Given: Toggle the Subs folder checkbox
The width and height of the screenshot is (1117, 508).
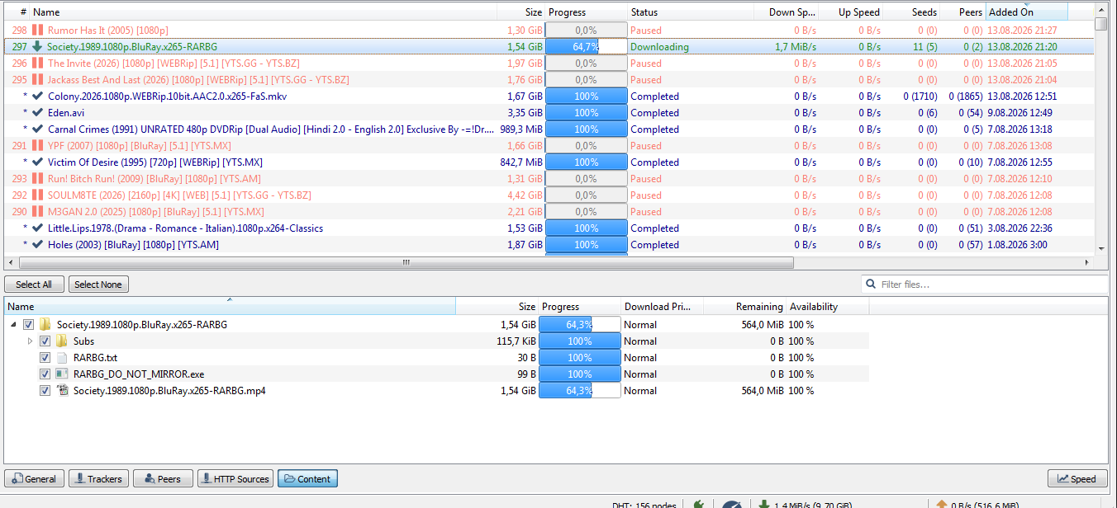Looking at the screenshot, I should tap(45, 341).
